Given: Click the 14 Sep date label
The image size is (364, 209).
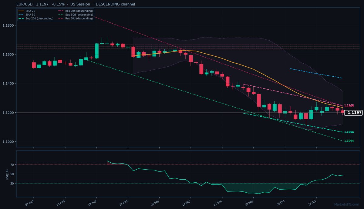Looking at the screenshot, I should point(186,203).
